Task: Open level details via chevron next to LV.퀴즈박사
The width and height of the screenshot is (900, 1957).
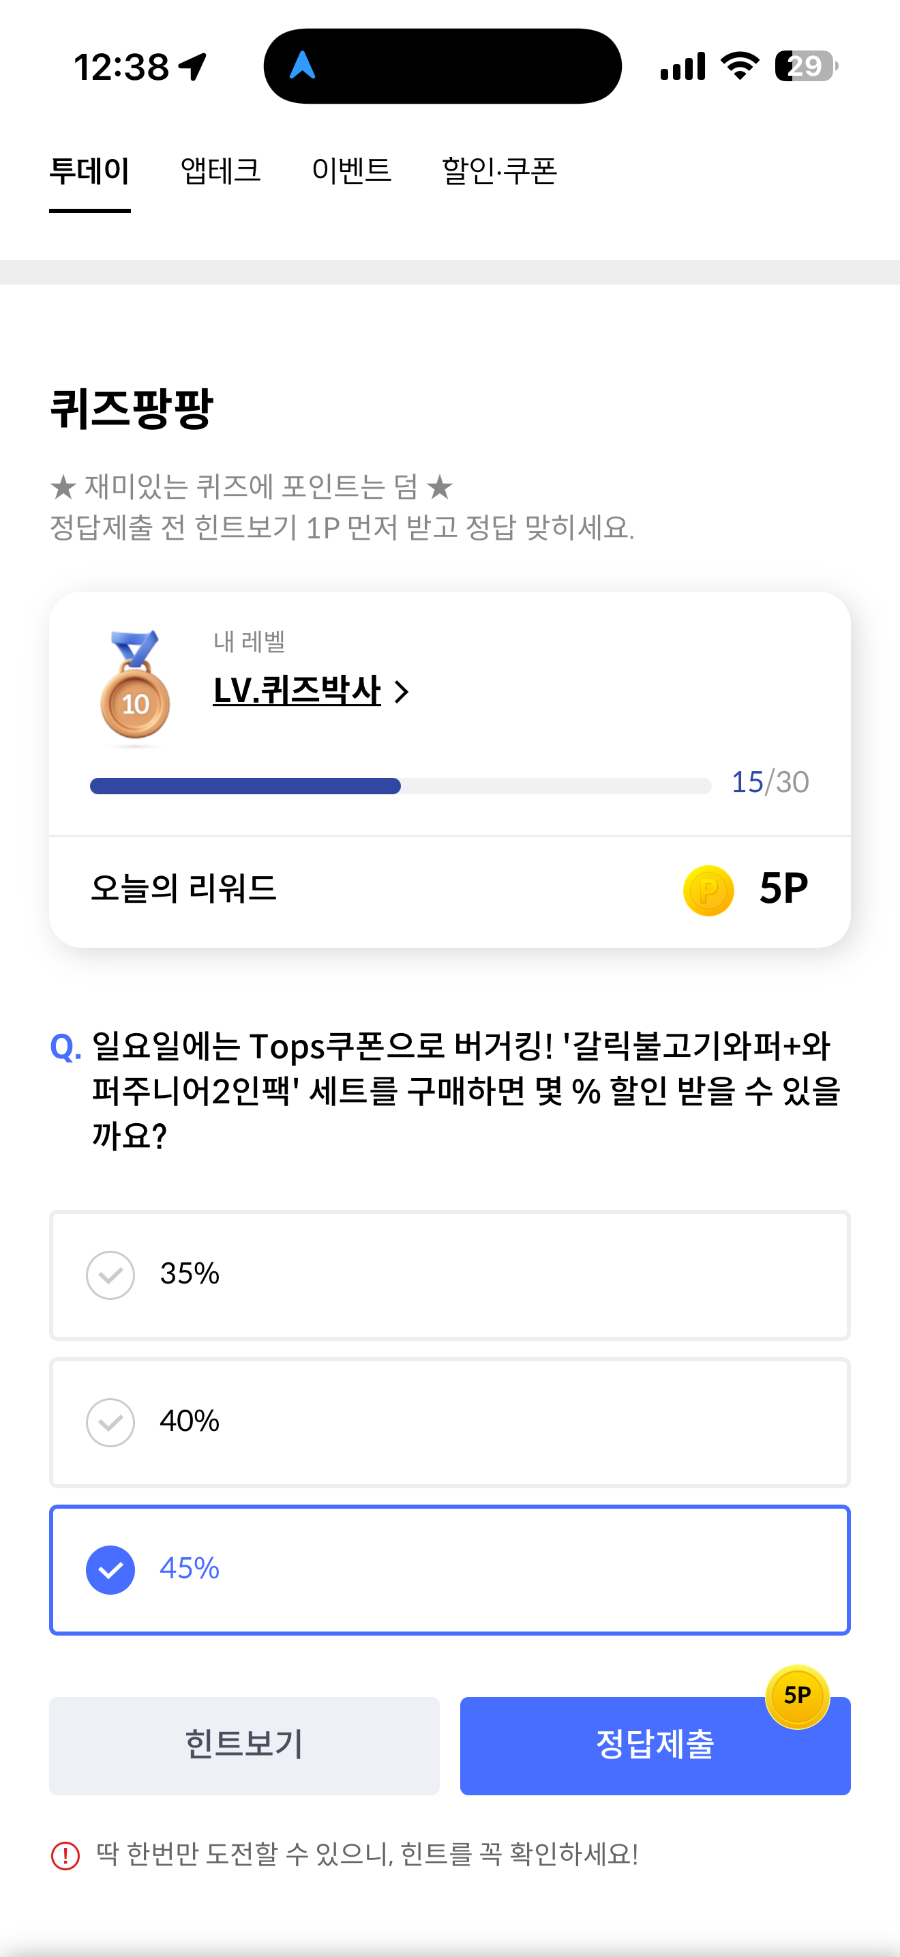Action: (x=402, y=691)
